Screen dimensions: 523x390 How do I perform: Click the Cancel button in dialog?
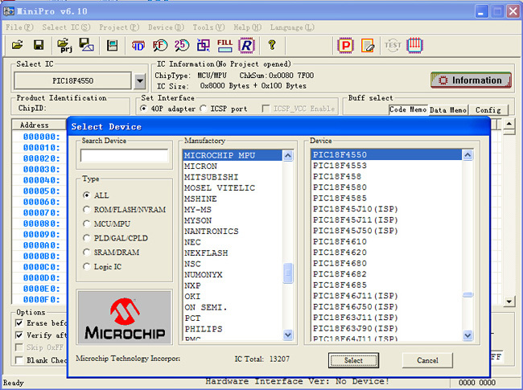pos(427,360)
